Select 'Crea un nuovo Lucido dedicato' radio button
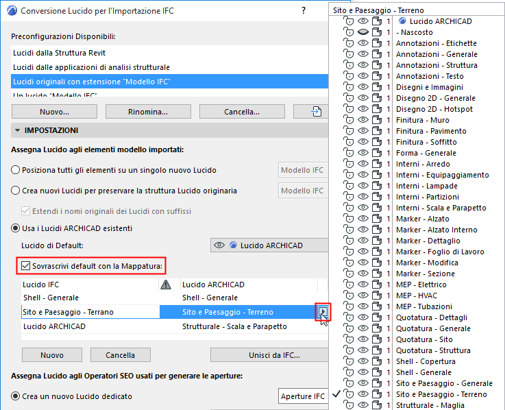Screen dimensions: 505x410 pos(16,396)
